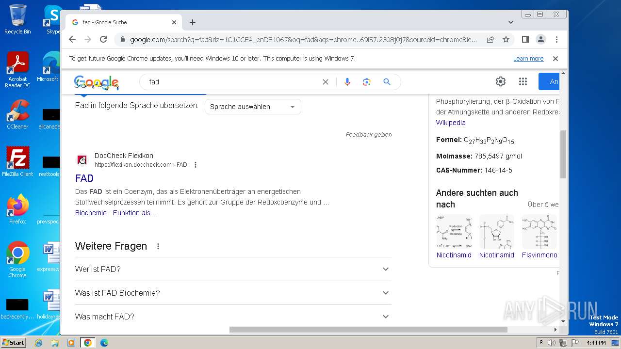Open File Explorer from taskbar
Viewport: 621px width, 349px height.
(x=55, y=343)
